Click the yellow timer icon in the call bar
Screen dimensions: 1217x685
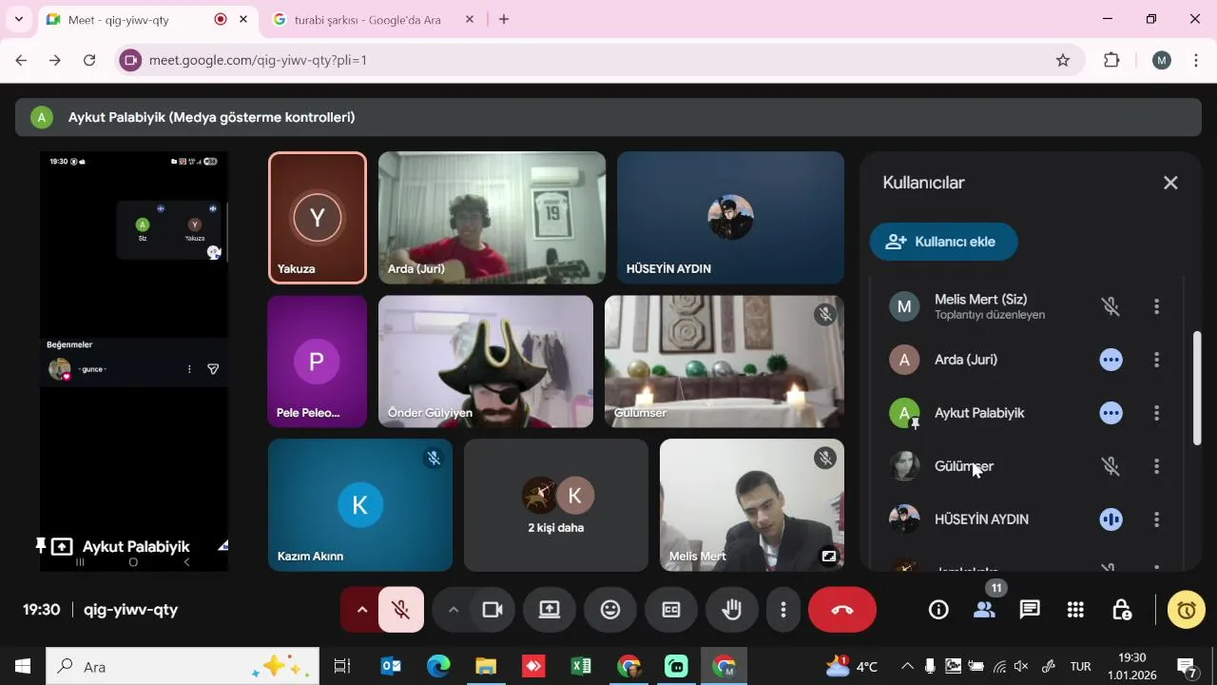tap(1186, 610)
